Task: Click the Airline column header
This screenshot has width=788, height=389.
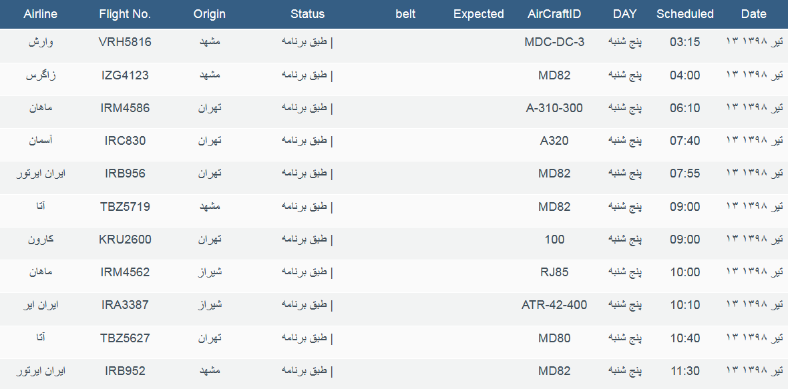Action: (x=40, y=14)
